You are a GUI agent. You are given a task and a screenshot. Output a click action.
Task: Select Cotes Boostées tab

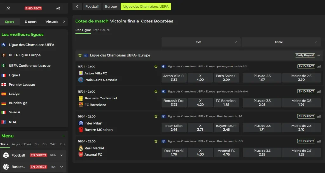(x=157, y=21)
